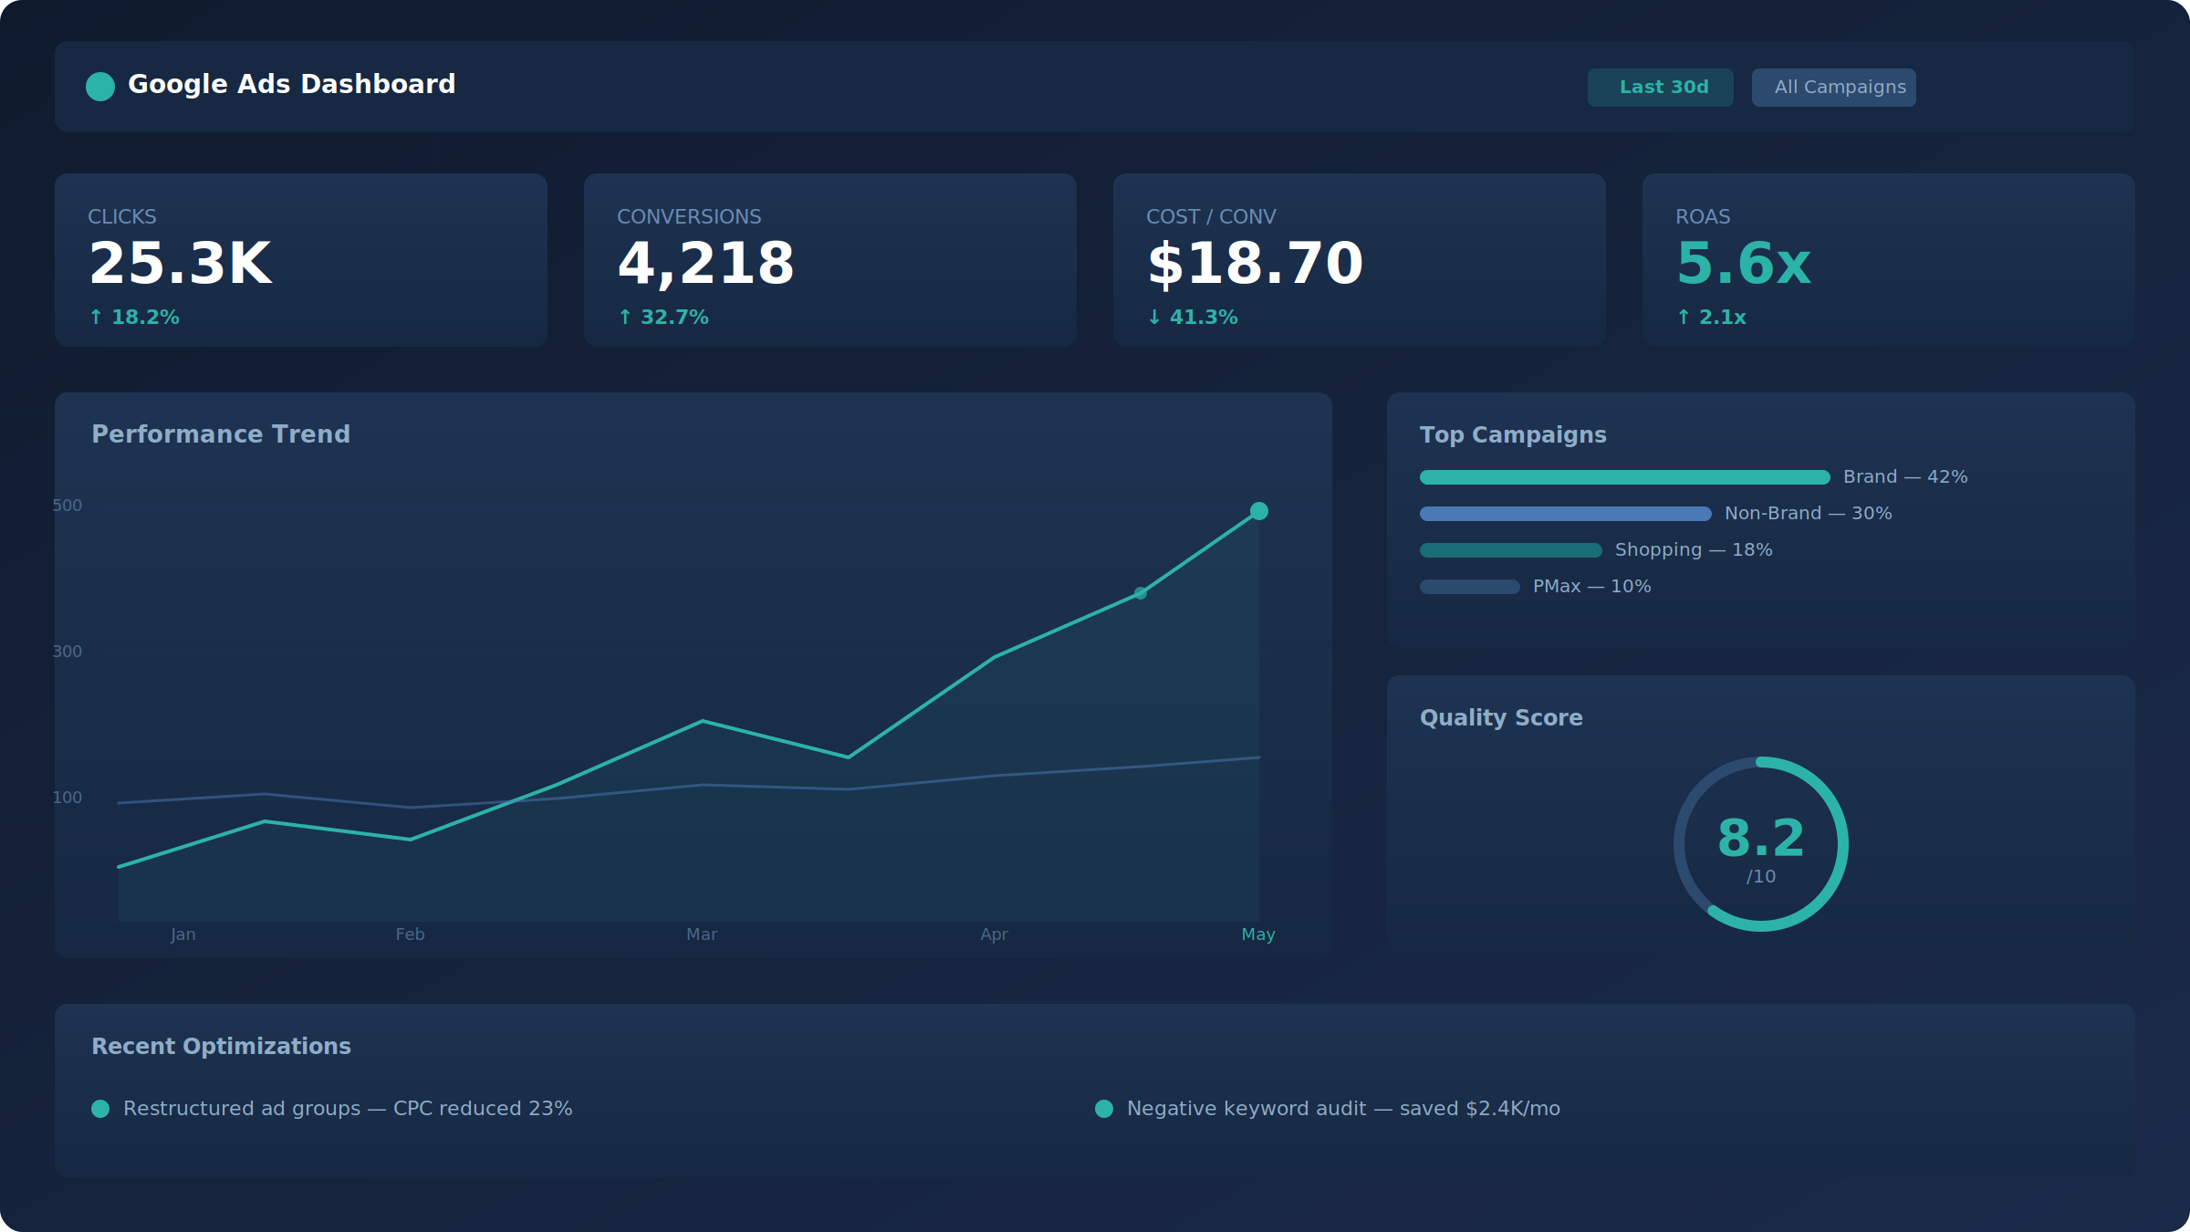Click the downward arrow on Cost/Conv card
The height and width of the screenshot is (1232, 2190).
[1154, 317]
